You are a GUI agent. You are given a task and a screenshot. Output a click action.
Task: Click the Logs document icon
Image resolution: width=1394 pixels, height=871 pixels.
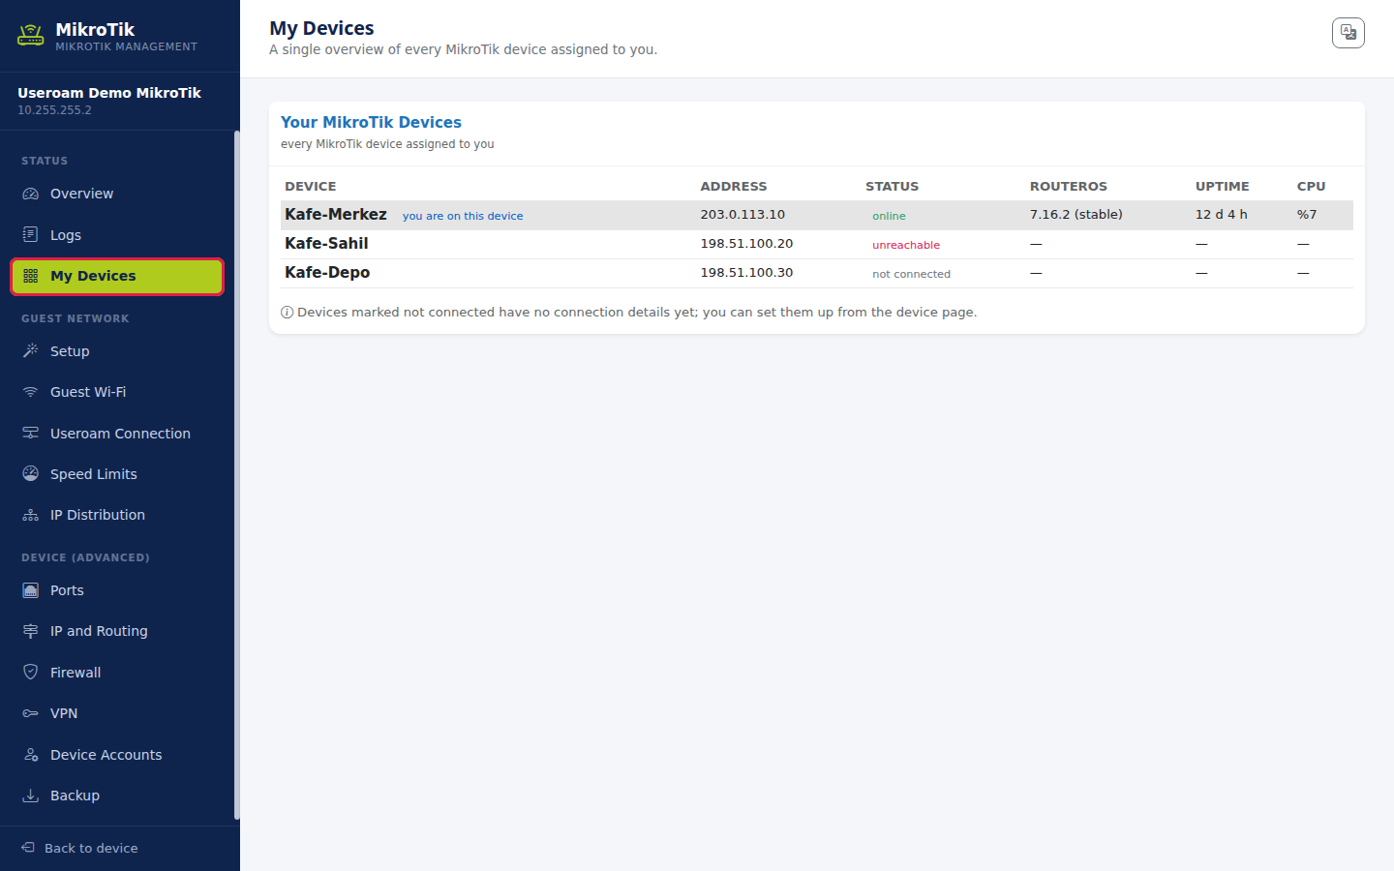(x=31, y=235)
